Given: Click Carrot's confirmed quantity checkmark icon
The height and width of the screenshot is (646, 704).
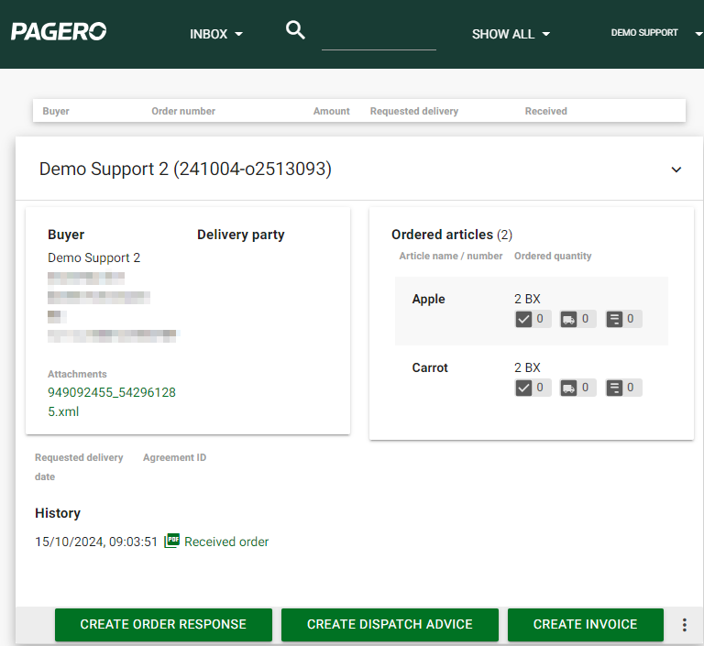Looking at the screenshot, I should (523, 388).
